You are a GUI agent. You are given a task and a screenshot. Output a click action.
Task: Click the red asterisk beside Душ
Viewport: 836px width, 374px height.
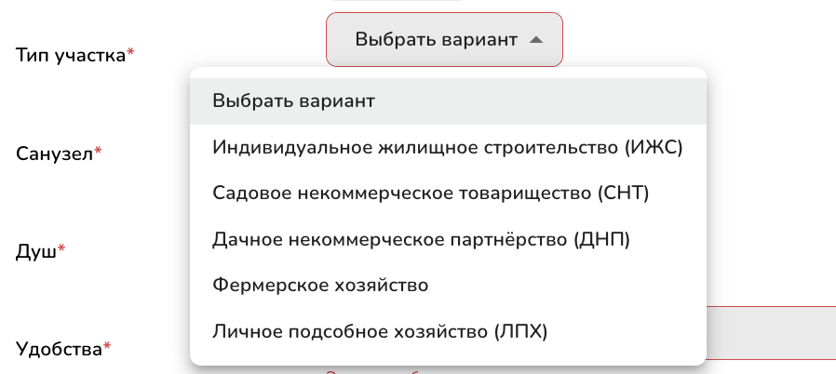point(61,248)
